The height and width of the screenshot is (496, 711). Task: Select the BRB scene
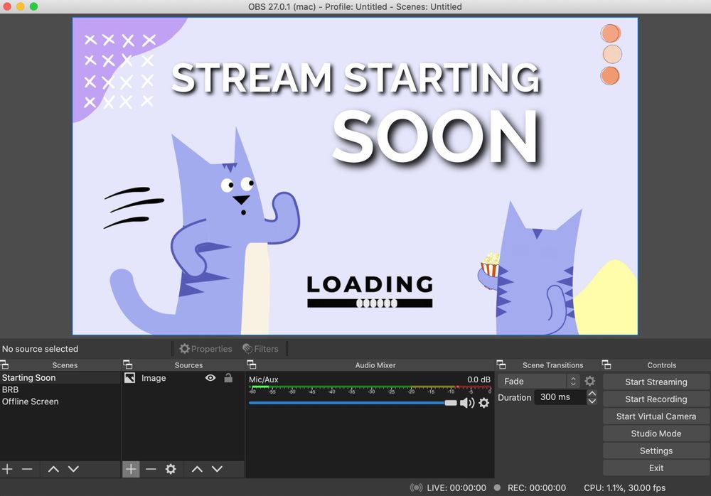click(43, 389)
